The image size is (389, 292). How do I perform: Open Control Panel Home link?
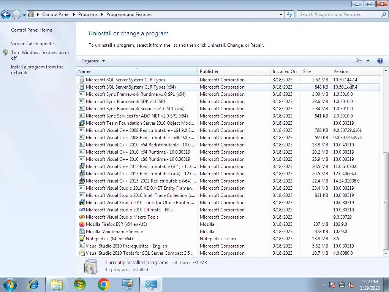(x=32, y=30)
